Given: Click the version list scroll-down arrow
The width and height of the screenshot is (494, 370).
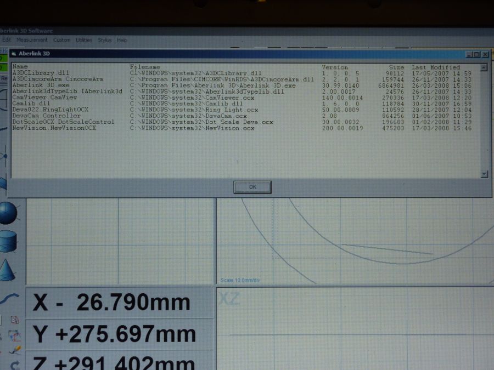Looking at the screenshot, I should click(484, 174).
